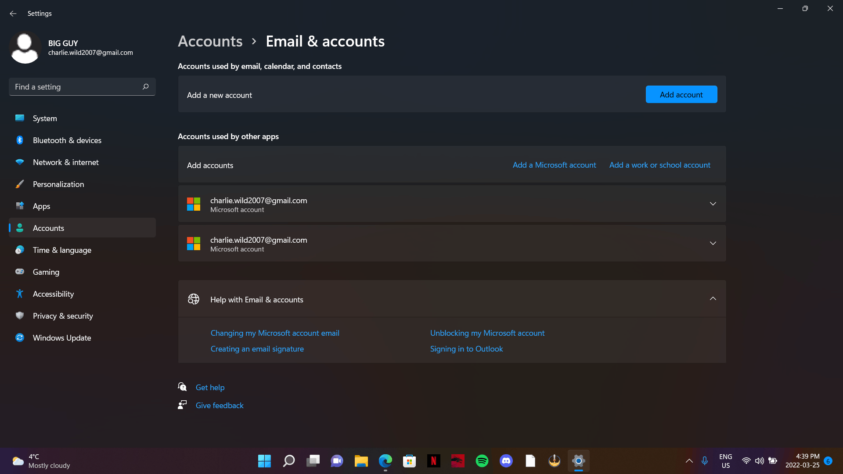Click Add a Microsoft account
The width and height of the screenshot is (843, 474).
click(554, 165)
